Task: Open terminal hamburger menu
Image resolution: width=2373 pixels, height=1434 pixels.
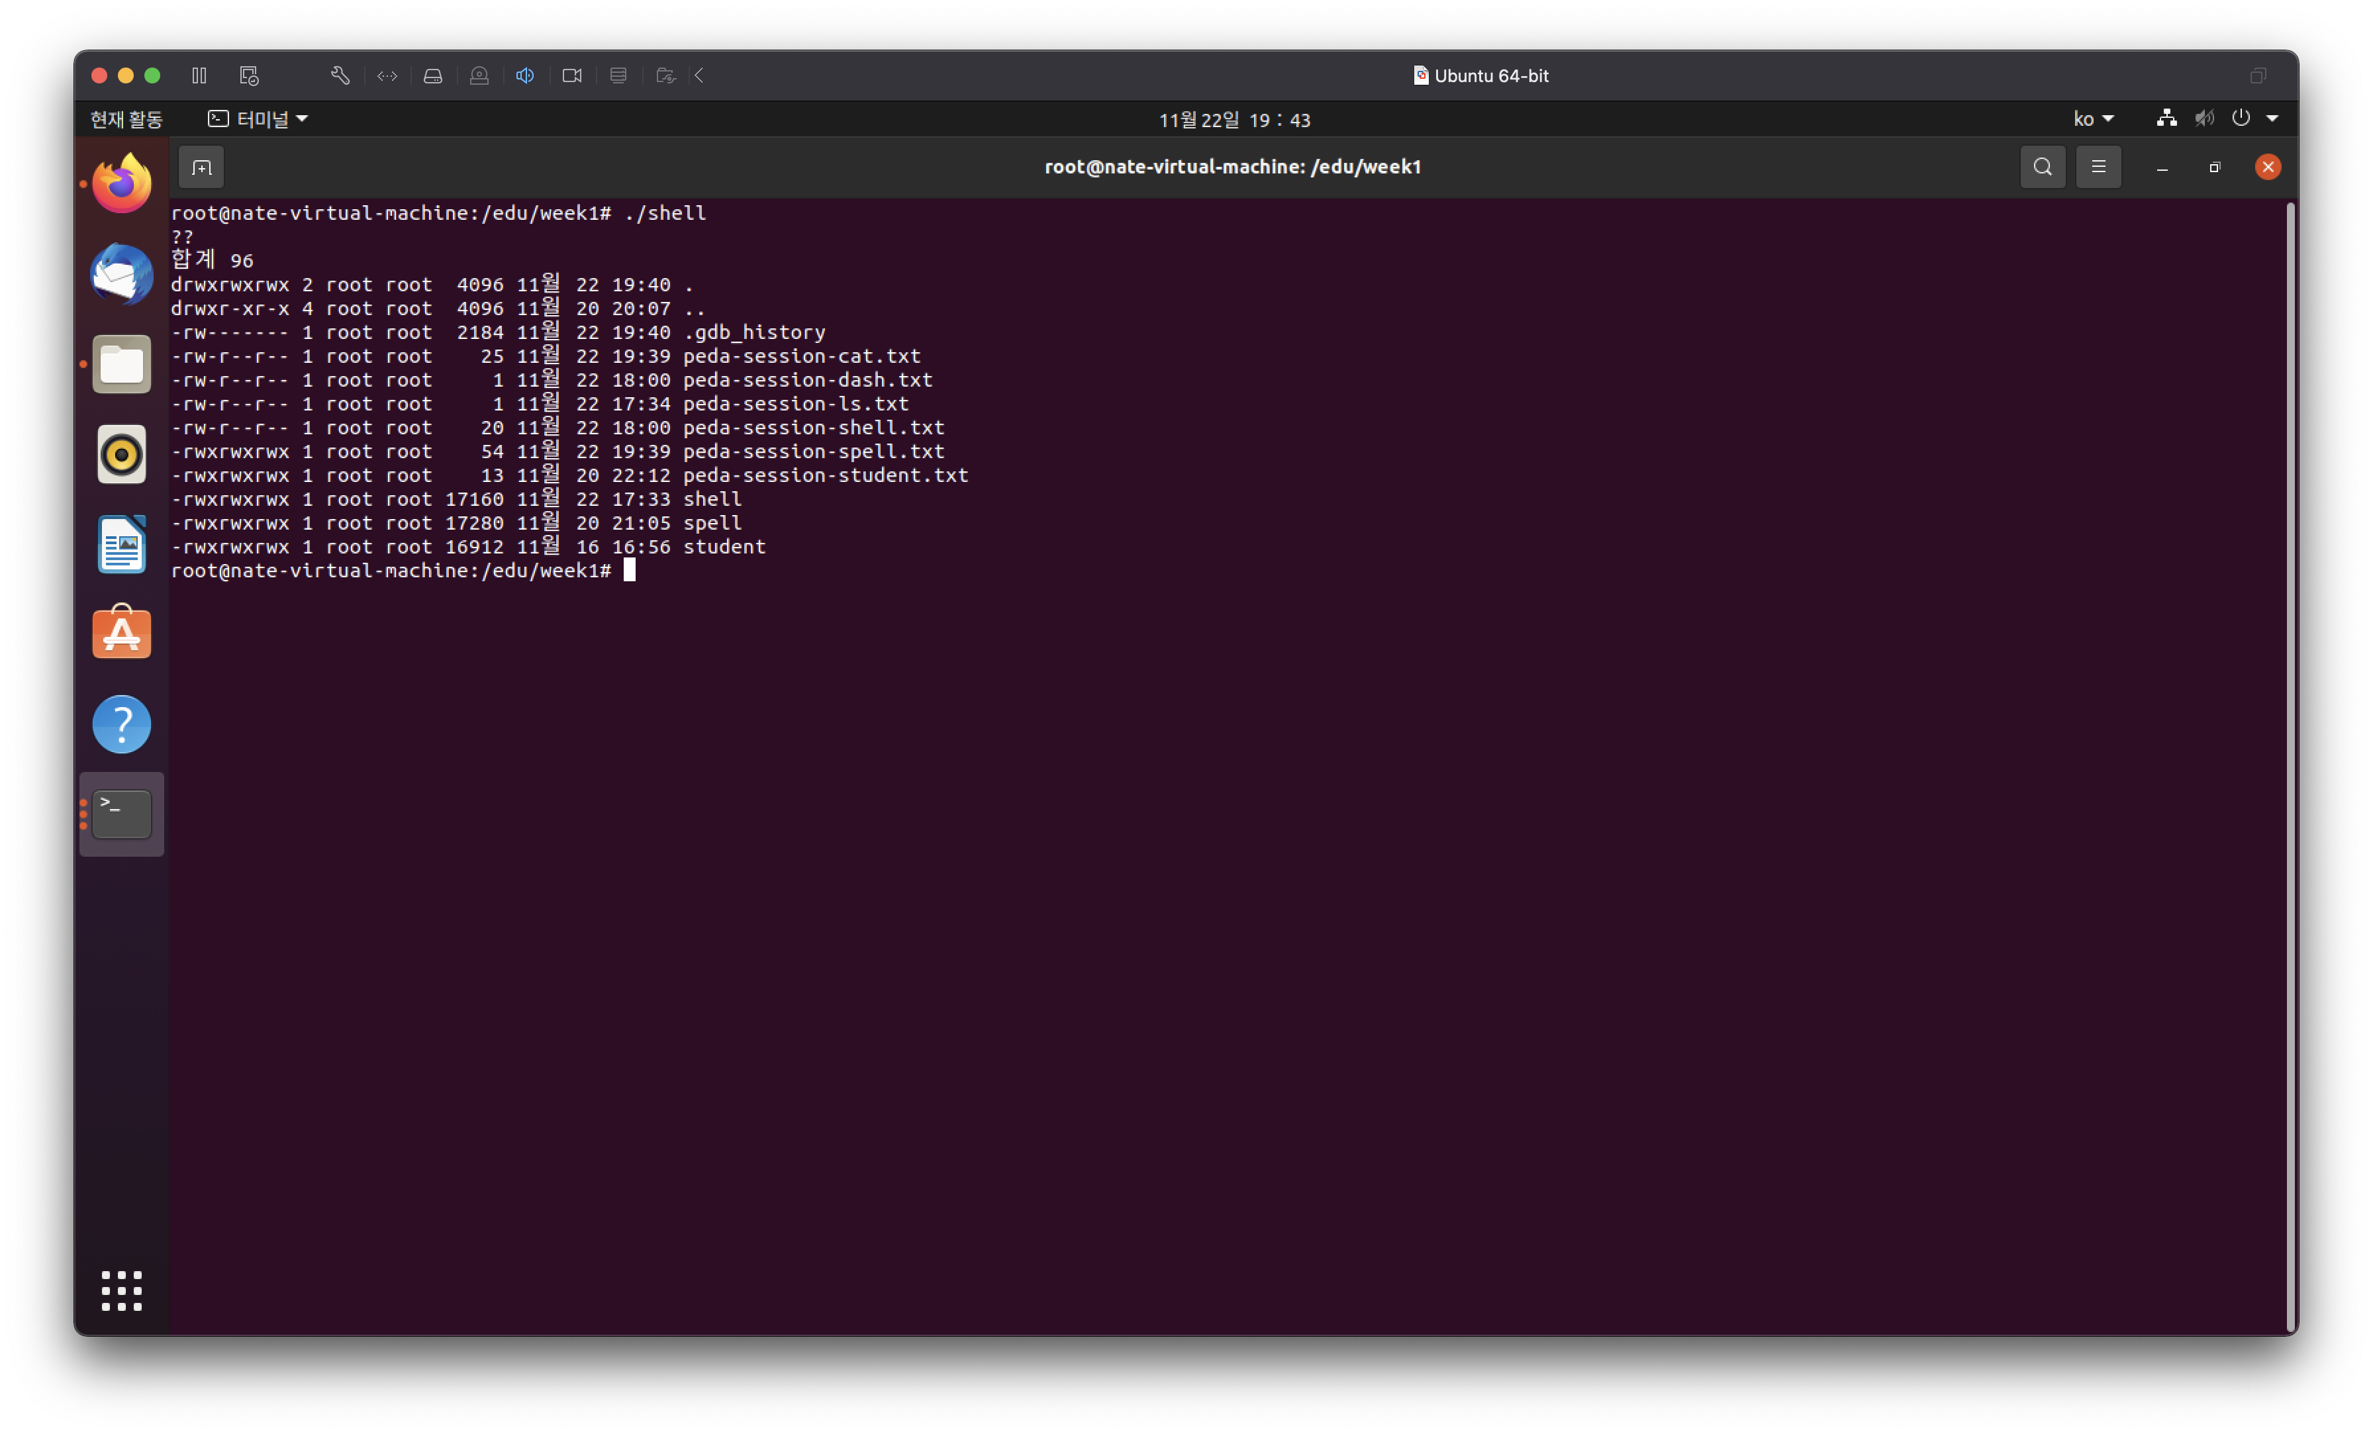Action: click(2098, 167)
